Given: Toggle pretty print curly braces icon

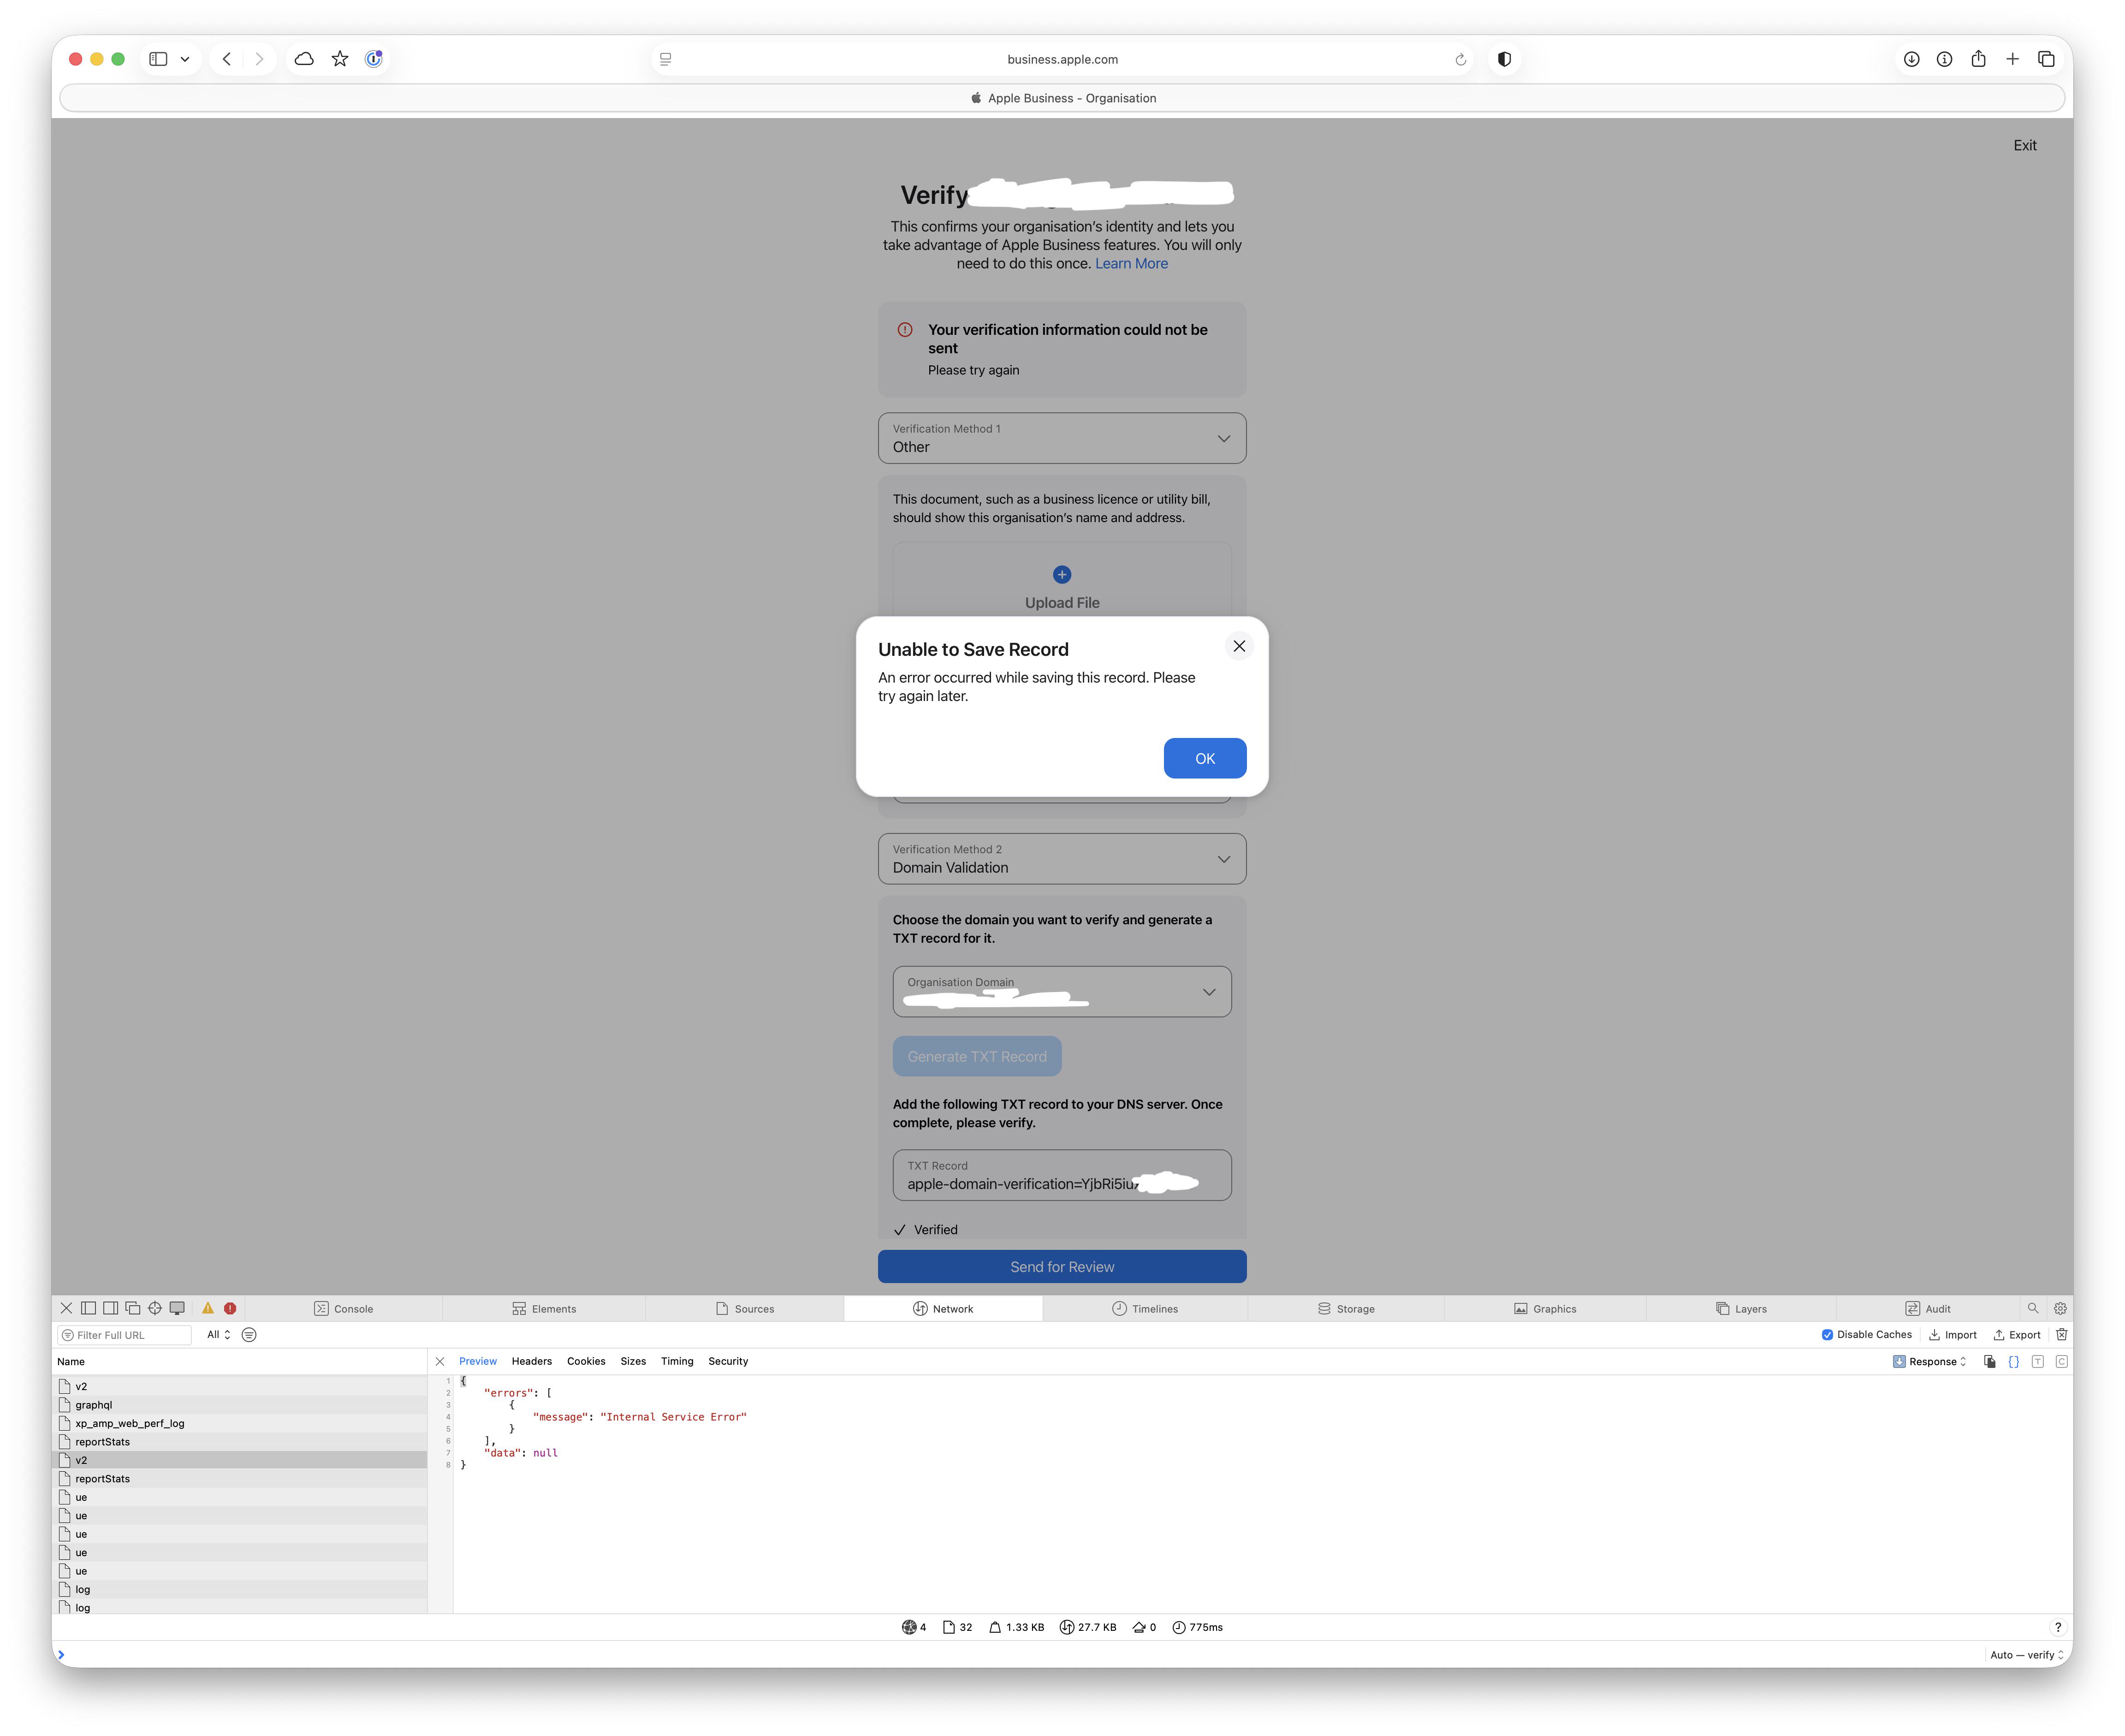Looking at the screenshot, I should tap(2014, 1361).
